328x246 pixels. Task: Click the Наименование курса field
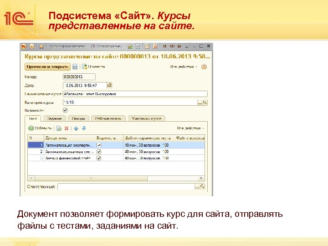point(135,94)
